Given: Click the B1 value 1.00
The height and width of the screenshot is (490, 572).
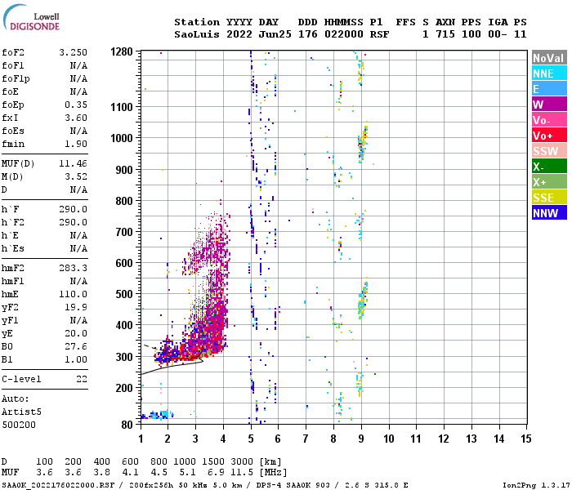Looking at the screenshot, I should coord(76,360).
